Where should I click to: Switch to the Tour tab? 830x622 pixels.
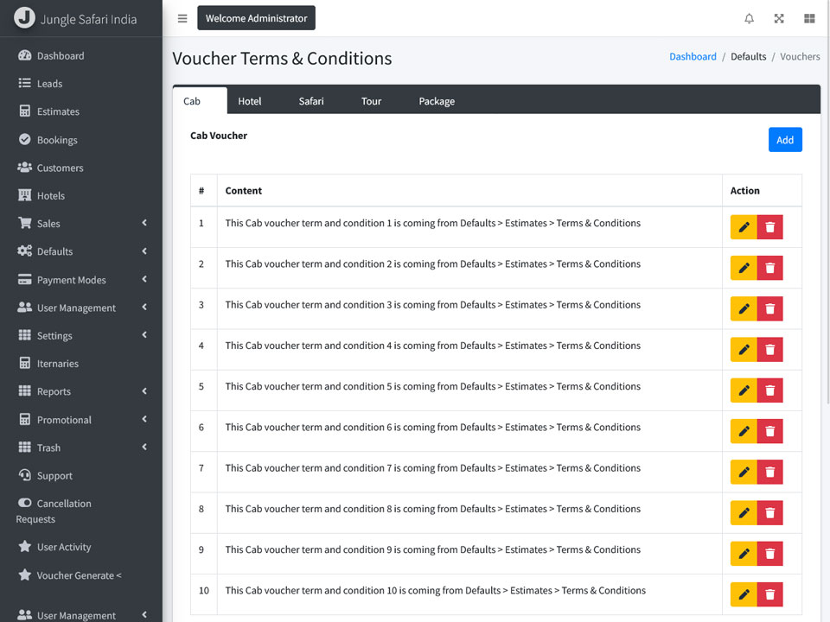click(x=371, y=101)
